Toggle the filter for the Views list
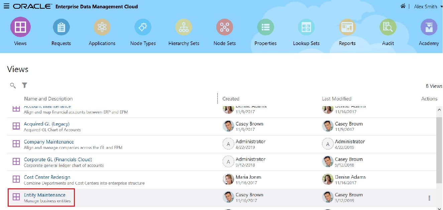Image resolution: width=443 pixels, height=210 pixels. click(24, 85)
